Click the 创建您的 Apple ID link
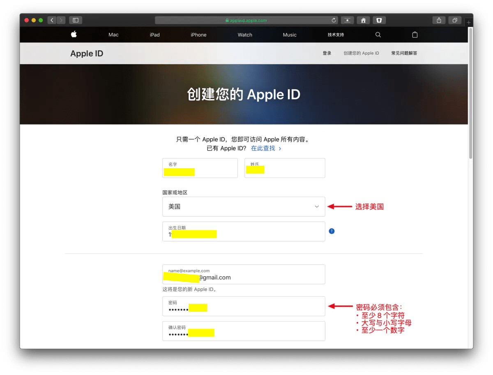Image resolution: width=493 pixels, height=375 pixels. (362, 53)
